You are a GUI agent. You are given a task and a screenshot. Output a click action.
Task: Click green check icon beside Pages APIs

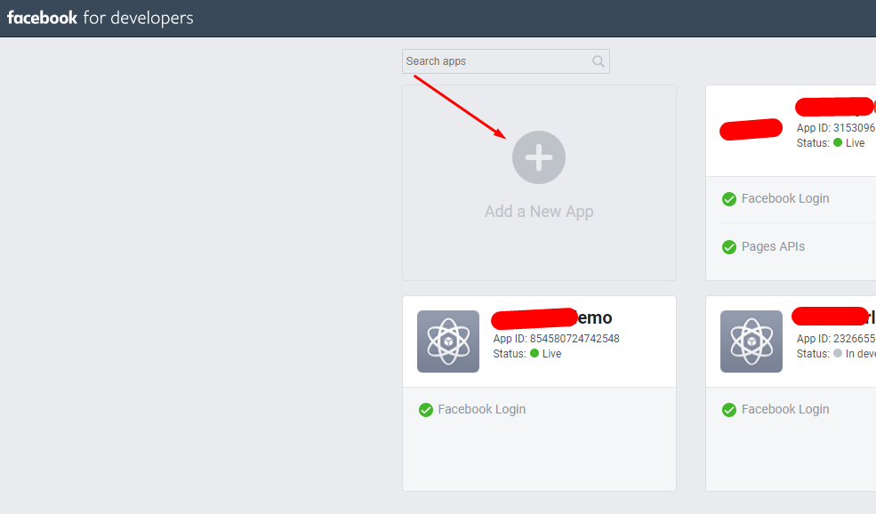click(729, 247)
